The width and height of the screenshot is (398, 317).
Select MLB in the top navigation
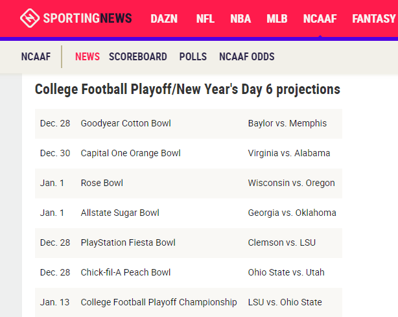click(x=277, y=19)
